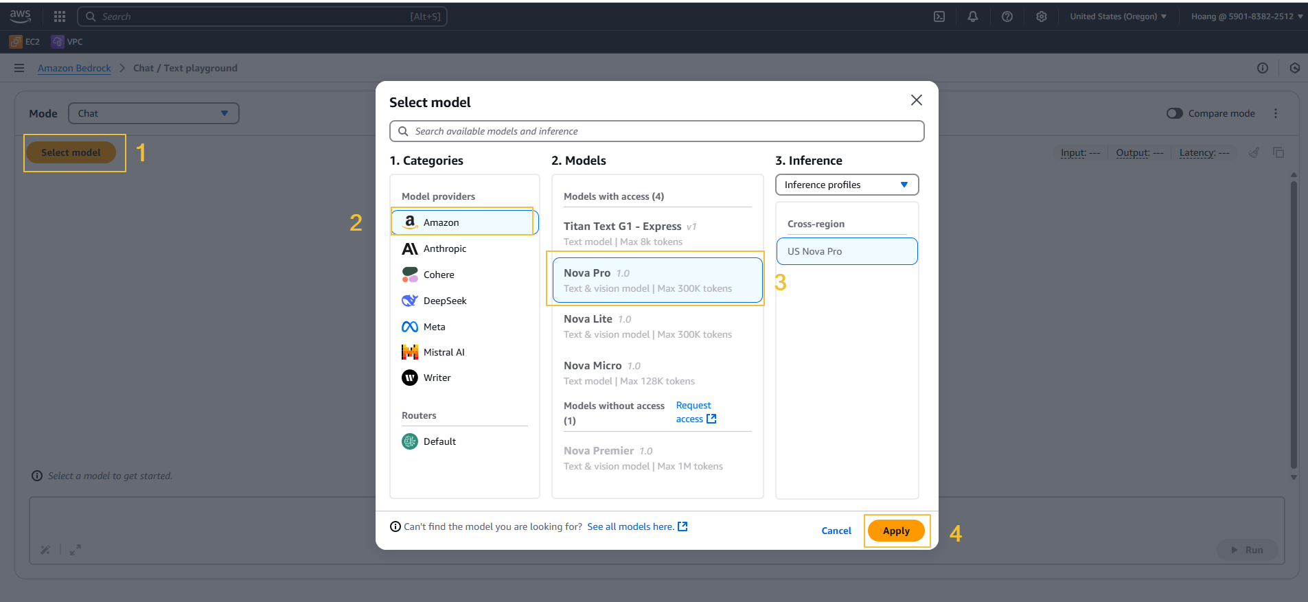This screenshot has height=602, width=1308.
Task: Toggle Compare mode switch
Action: click(x=1175, y=113)
